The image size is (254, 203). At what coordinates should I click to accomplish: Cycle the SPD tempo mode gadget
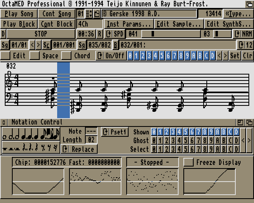click(115, 34)
